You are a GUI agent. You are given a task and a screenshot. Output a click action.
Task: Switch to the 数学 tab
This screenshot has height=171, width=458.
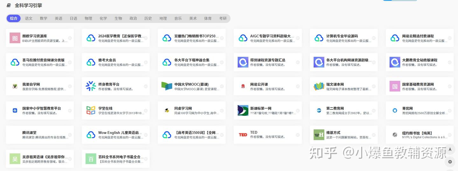point(44,18)
